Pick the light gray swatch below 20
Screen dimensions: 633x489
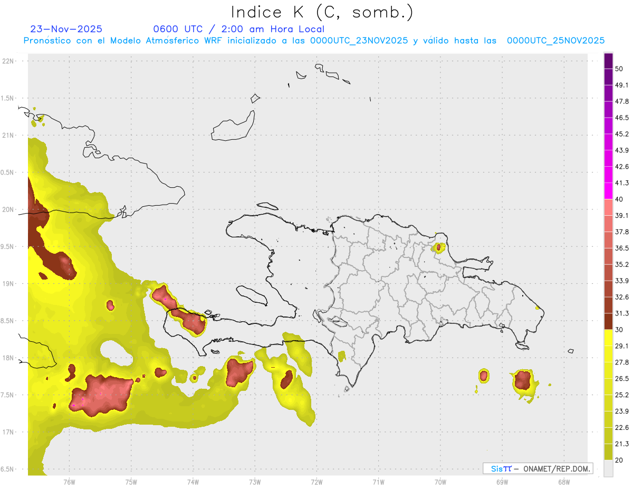[x=608, y=468]
